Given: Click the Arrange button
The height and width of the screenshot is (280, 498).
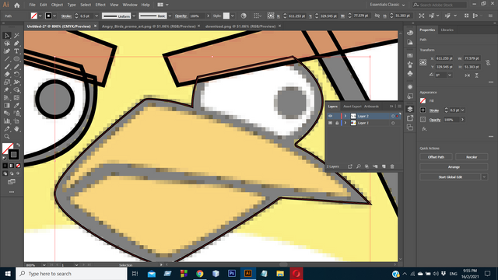Looking at the screenshot, I should tap(454, 167).
